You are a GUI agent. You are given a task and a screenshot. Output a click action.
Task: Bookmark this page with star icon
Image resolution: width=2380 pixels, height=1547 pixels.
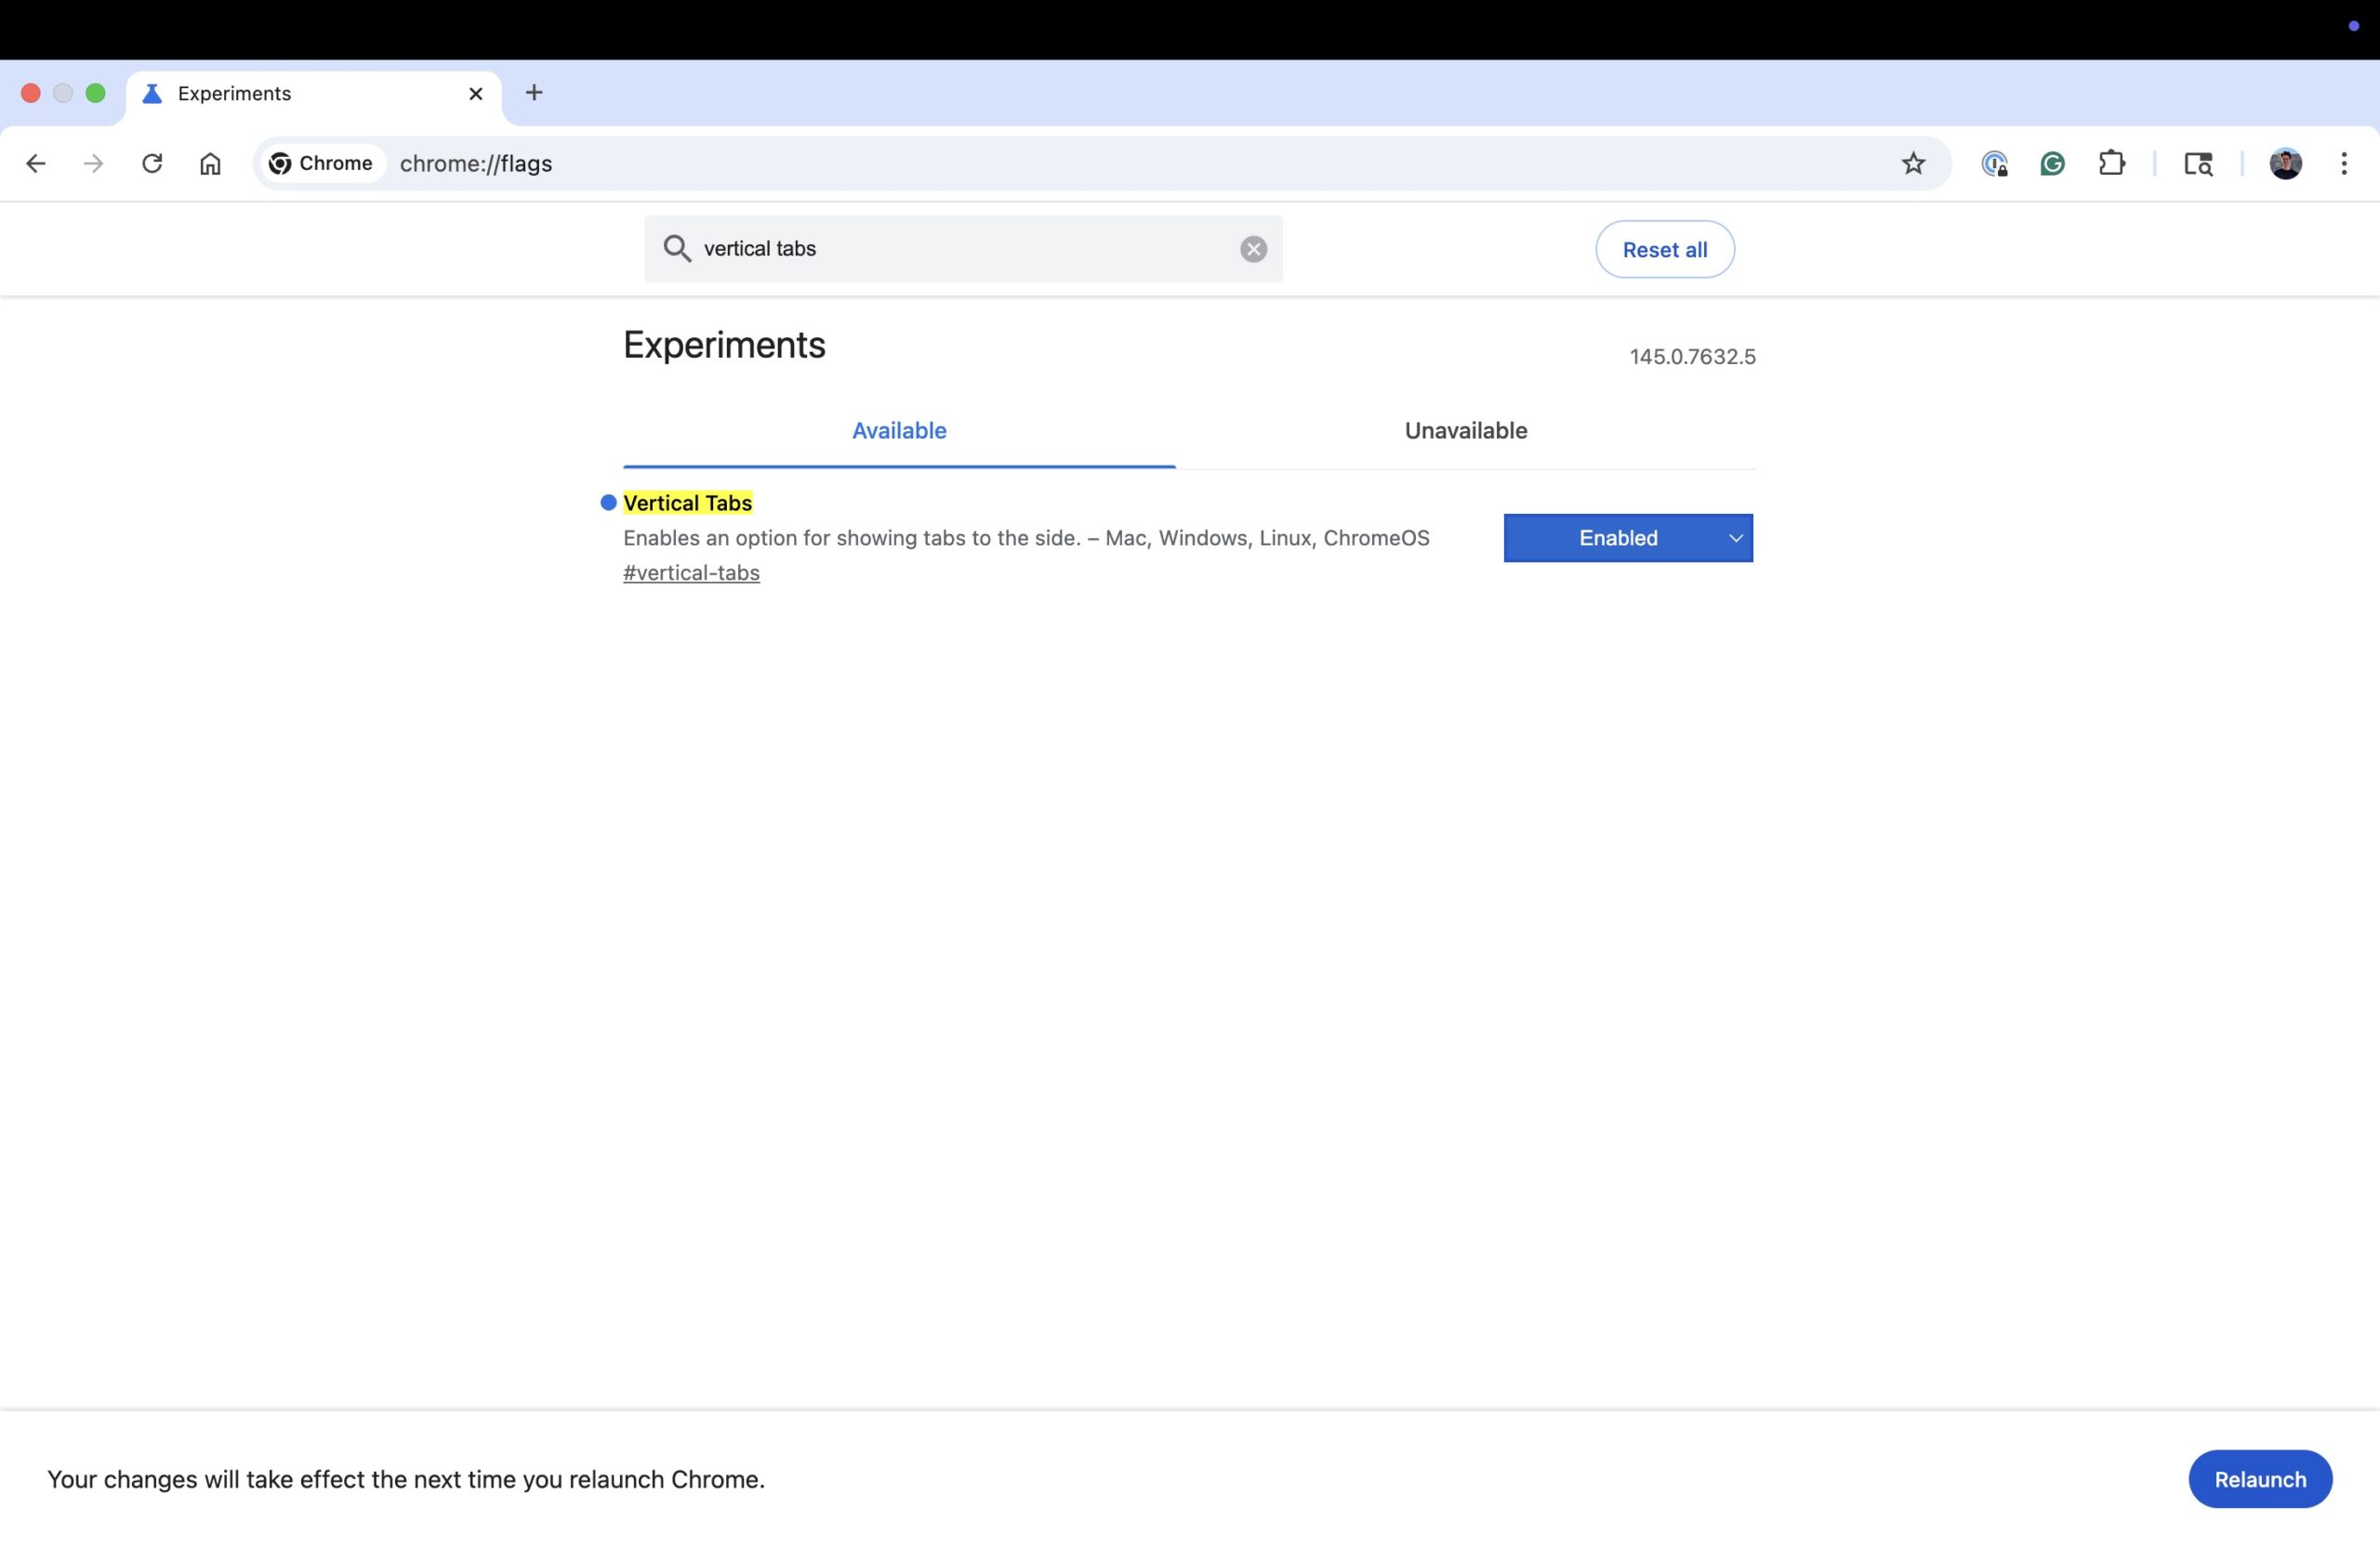click(1912, 164)
